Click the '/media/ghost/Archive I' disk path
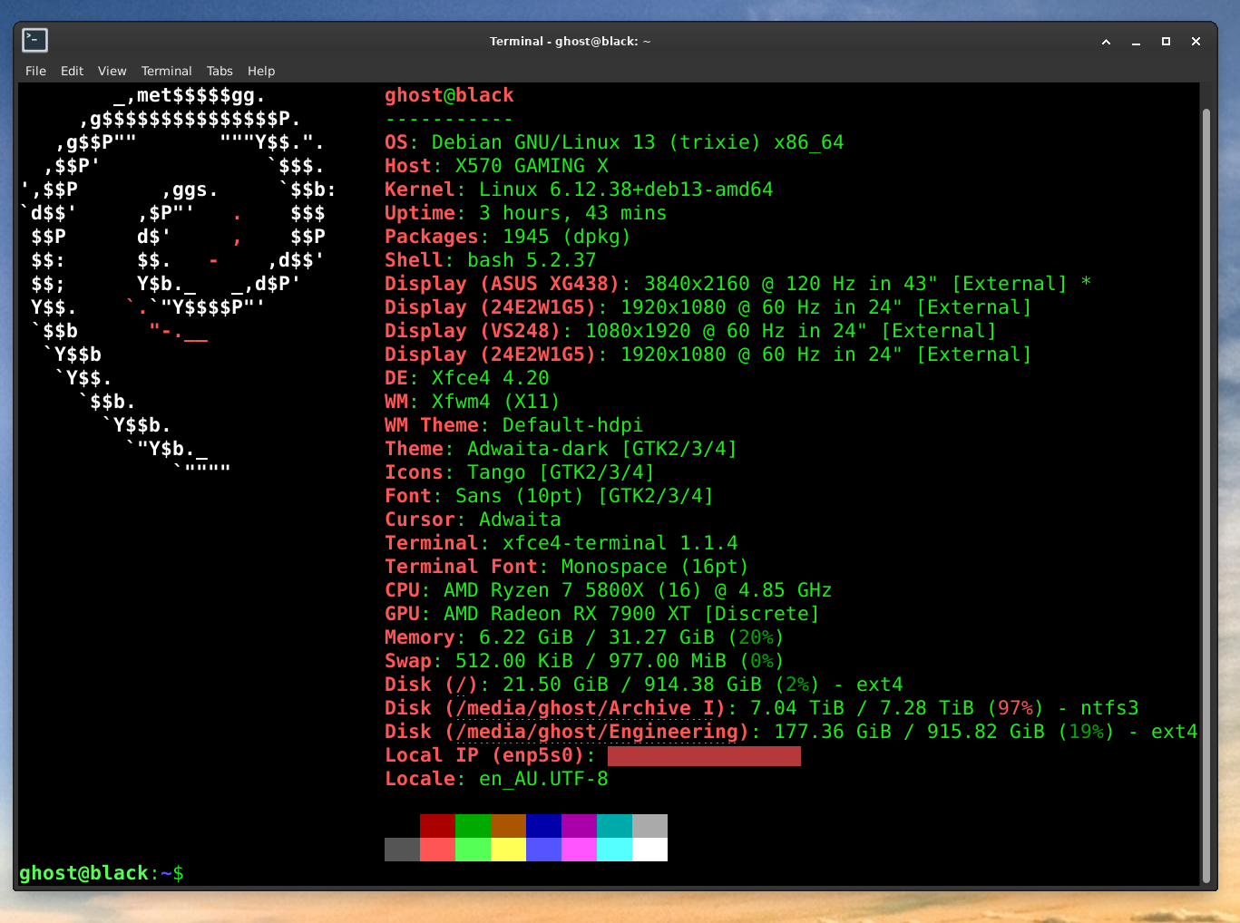This screenshot has width=1240, height=923. click(585, 708)
